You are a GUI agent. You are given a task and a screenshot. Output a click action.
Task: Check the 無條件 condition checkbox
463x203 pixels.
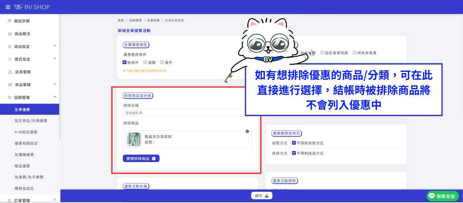124,62
